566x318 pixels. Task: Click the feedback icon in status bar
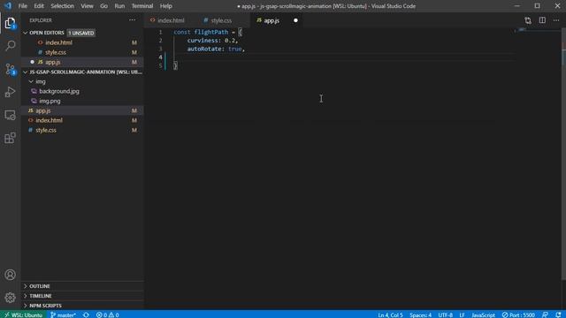tap(545, 314)
